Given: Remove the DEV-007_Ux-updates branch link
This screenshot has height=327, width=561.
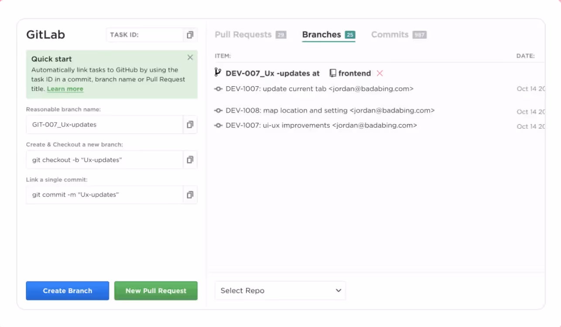Looking at the screenshot, I should [x=380, y=73].
